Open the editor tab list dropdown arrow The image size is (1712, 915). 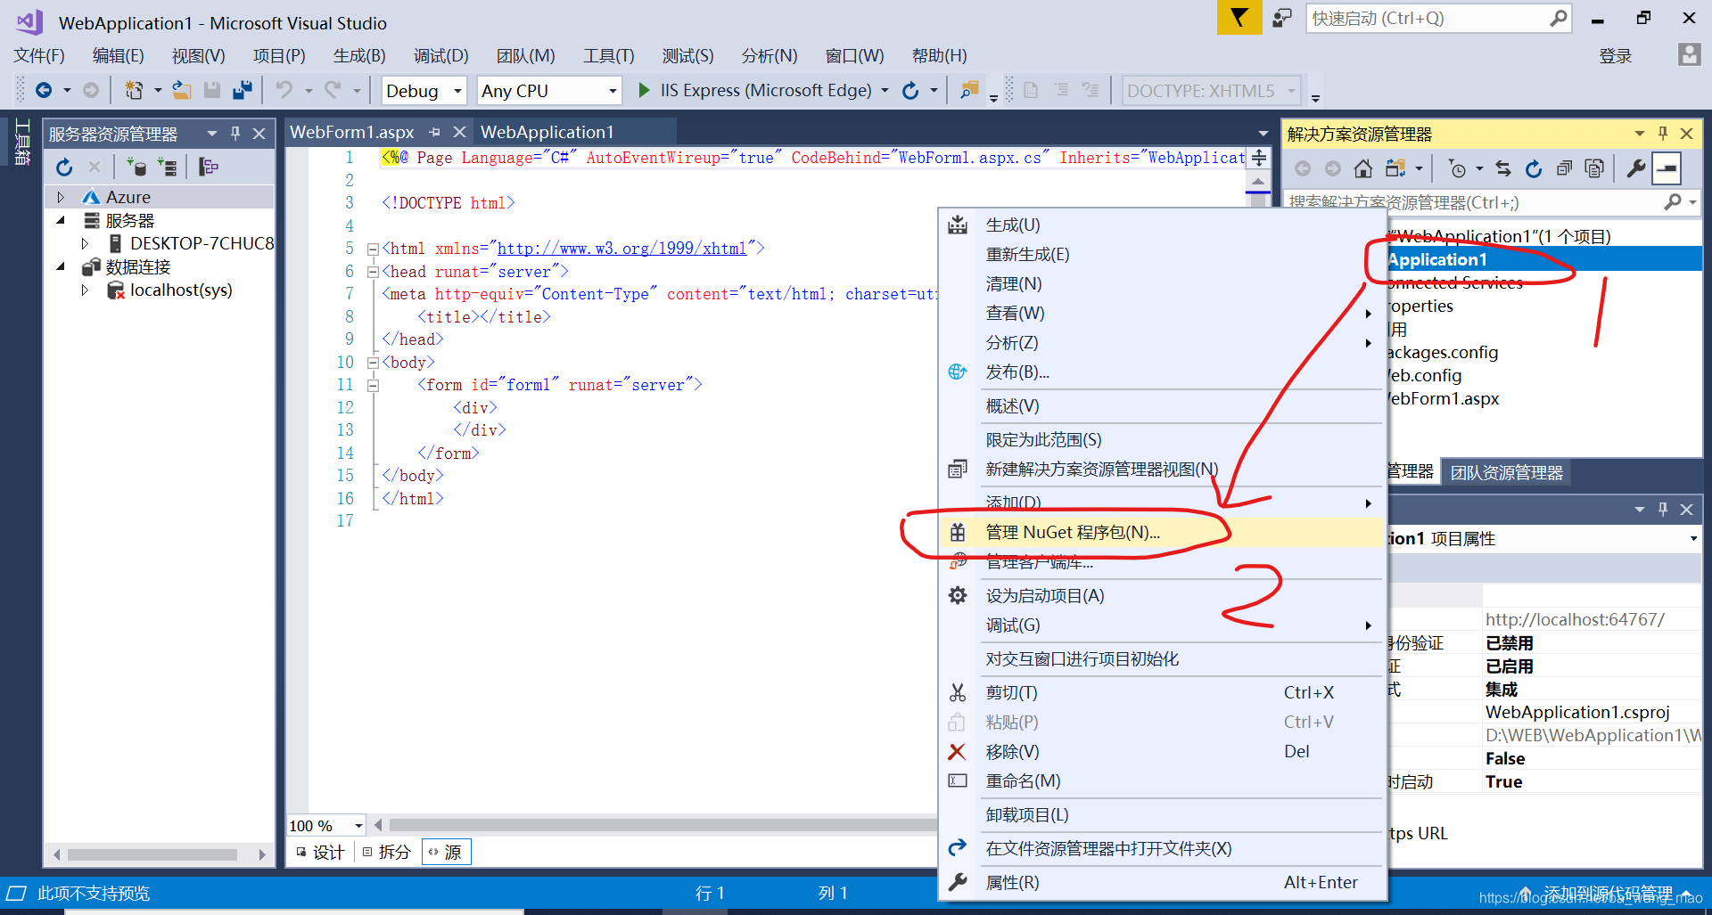coord(1263,134)
